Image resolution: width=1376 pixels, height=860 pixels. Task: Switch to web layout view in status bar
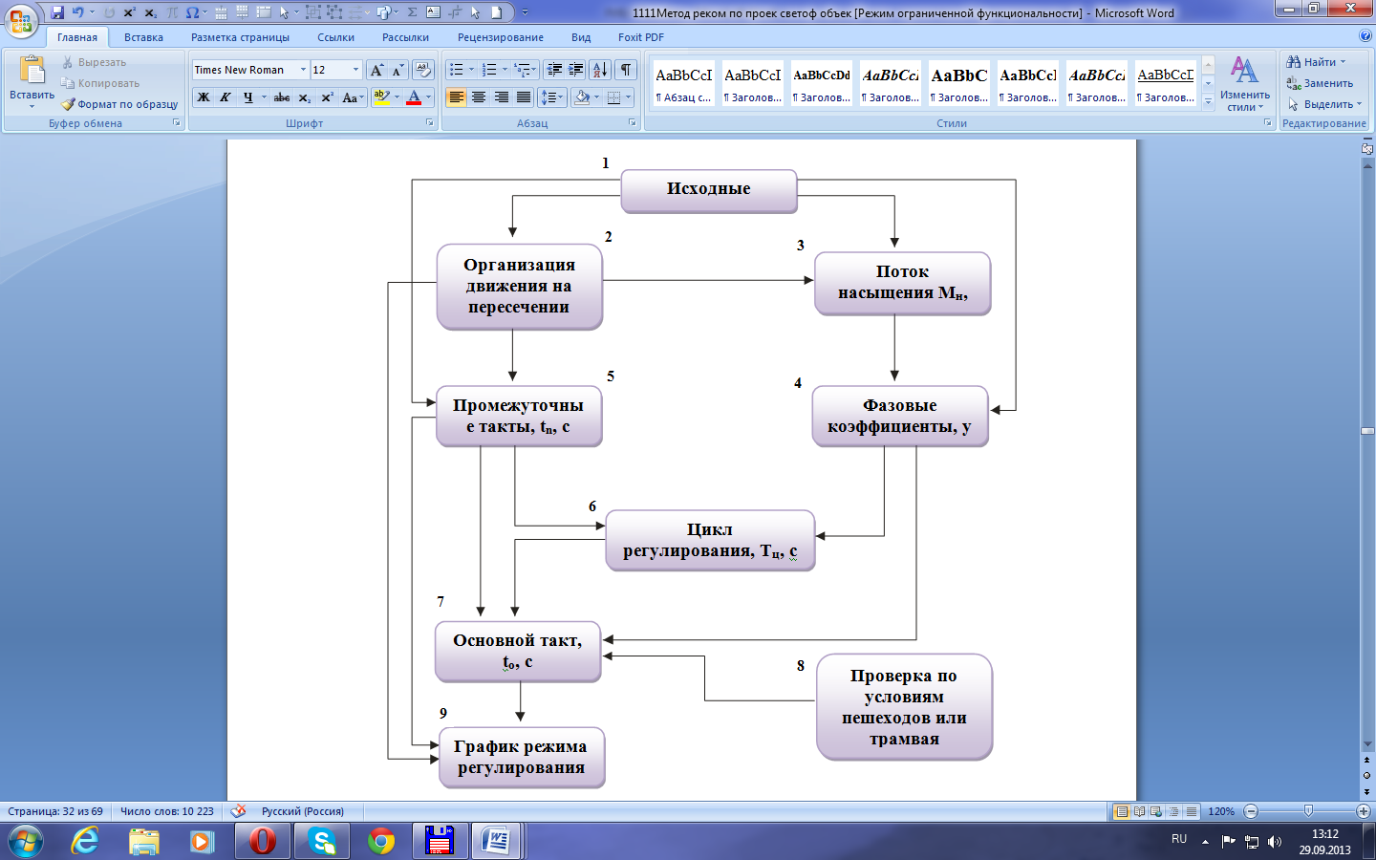click(1157, 811)
